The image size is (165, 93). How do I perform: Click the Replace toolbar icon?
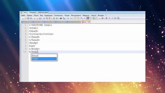(64, 18)
